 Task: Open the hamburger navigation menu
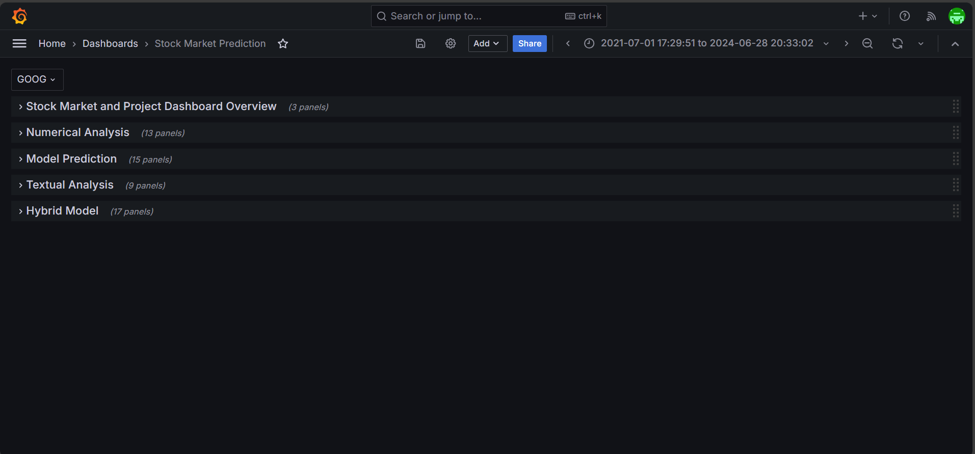[19, 44]
